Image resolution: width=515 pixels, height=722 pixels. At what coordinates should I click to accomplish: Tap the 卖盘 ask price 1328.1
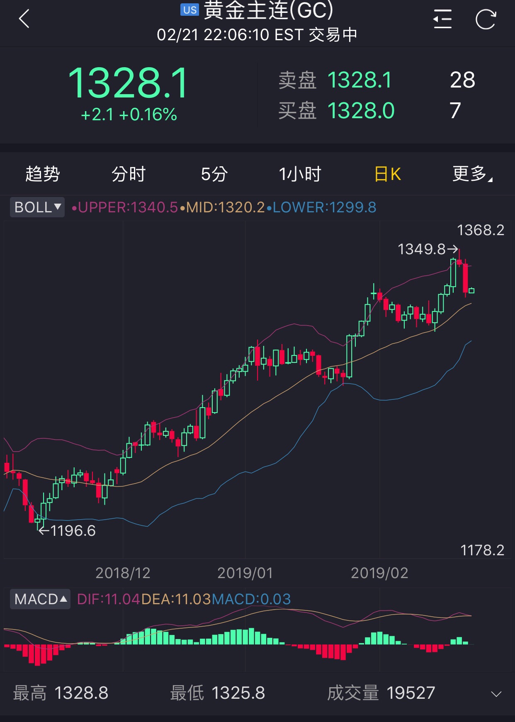(x=359, y=80)
